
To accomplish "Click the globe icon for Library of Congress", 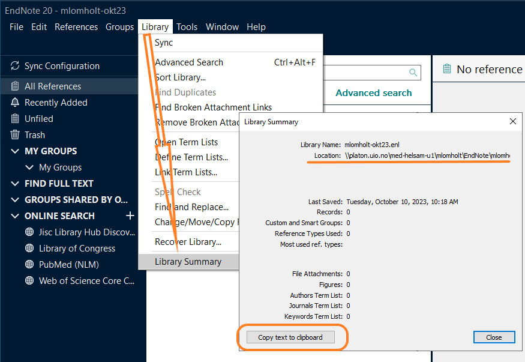I will pos(29,248).
